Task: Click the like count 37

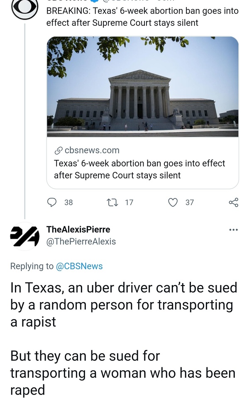Action: [190, 203]
